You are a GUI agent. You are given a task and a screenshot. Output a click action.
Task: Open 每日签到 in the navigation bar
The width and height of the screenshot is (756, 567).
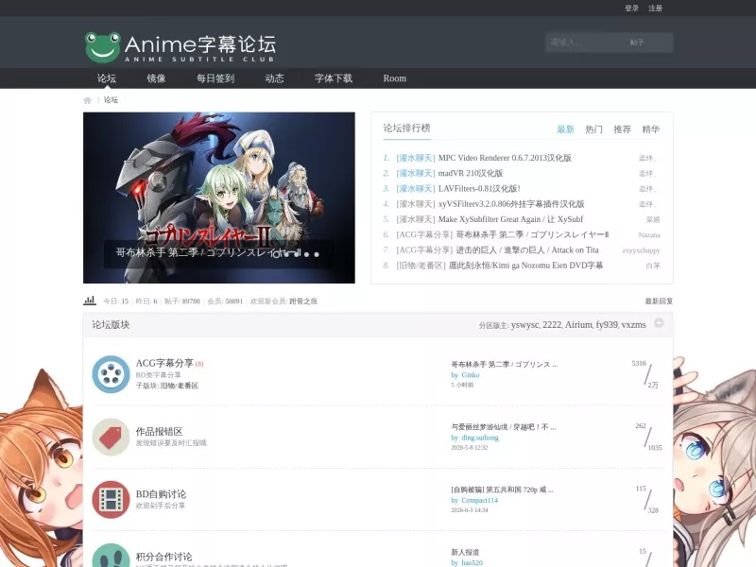coord(215,78)
